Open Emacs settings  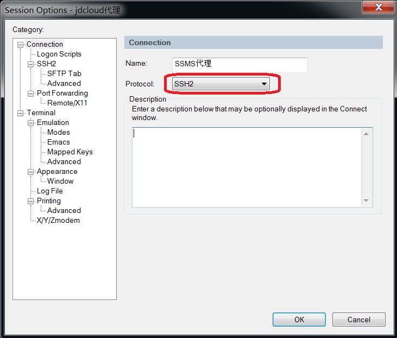pyautogui.click(x=59, y=142)
